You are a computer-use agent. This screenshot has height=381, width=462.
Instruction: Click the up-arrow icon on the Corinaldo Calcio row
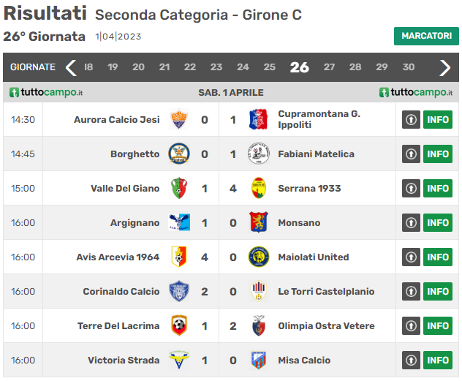point(411,292)
